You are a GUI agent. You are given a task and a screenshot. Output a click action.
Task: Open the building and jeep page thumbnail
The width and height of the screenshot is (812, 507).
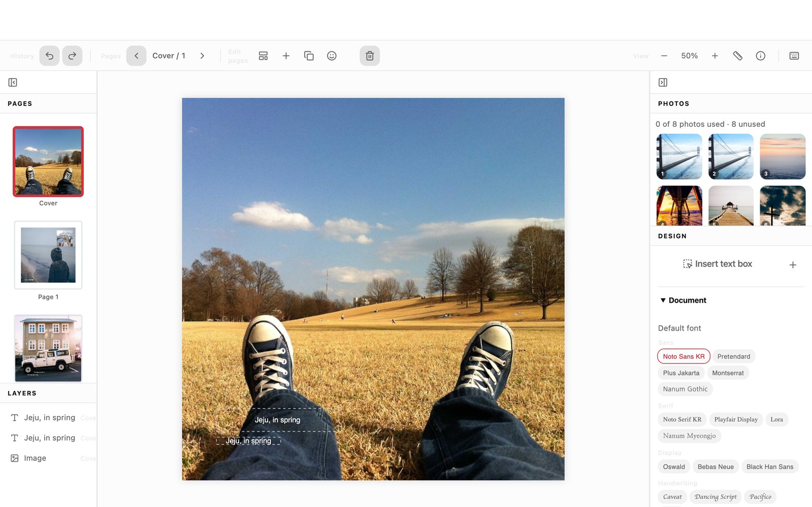[x=48, y=348]
